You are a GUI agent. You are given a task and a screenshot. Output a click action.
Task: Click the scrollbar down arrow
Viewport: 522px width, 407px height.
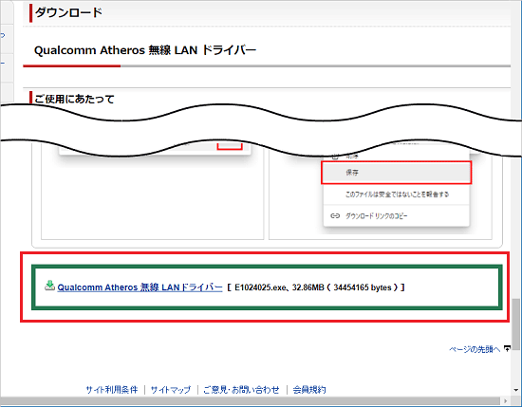[516, 390]
